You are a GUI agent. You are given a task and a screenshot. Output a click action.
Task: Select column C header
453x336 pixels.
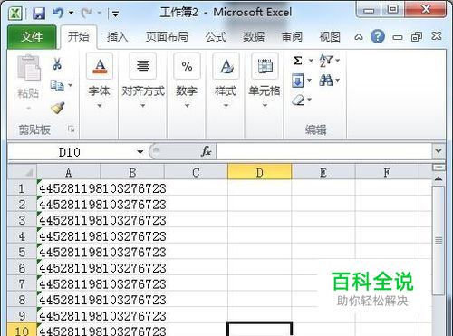click(196, 173)
